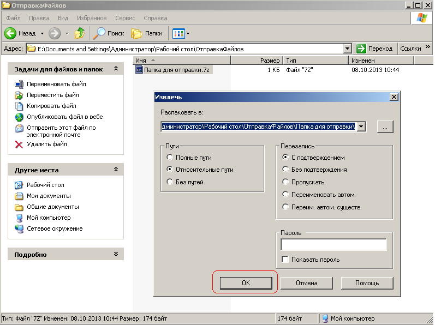Select the Пропускать overwrite option
Viewport: 435px width, 325px height.
(285, 182)
